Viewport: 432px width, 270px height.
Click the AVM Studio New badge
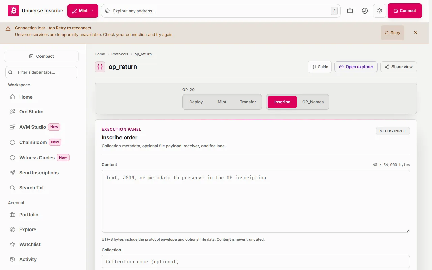(54, 127)
